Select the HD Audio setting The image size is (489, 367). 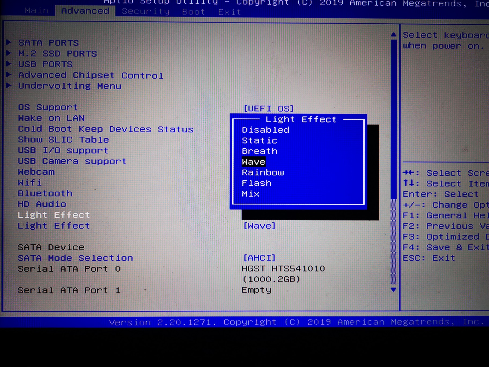click(42, 204)
